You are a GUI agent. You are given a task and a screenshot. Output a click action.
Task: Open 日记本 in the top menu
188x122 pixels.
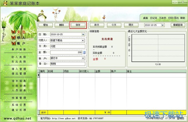click(x=153, y=18)
